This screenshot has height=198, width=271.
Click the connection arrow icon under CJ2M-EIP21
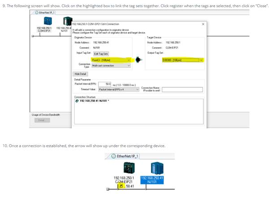(121, 186)
